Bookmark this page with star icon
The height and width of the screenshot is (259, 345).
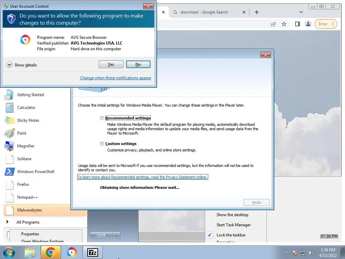[x=284, y=24]
